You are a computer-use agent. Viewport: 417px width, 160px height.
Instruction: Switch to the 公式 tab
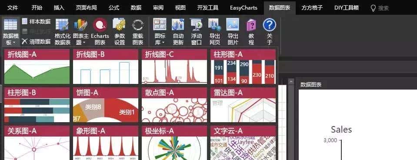(114, 7)
